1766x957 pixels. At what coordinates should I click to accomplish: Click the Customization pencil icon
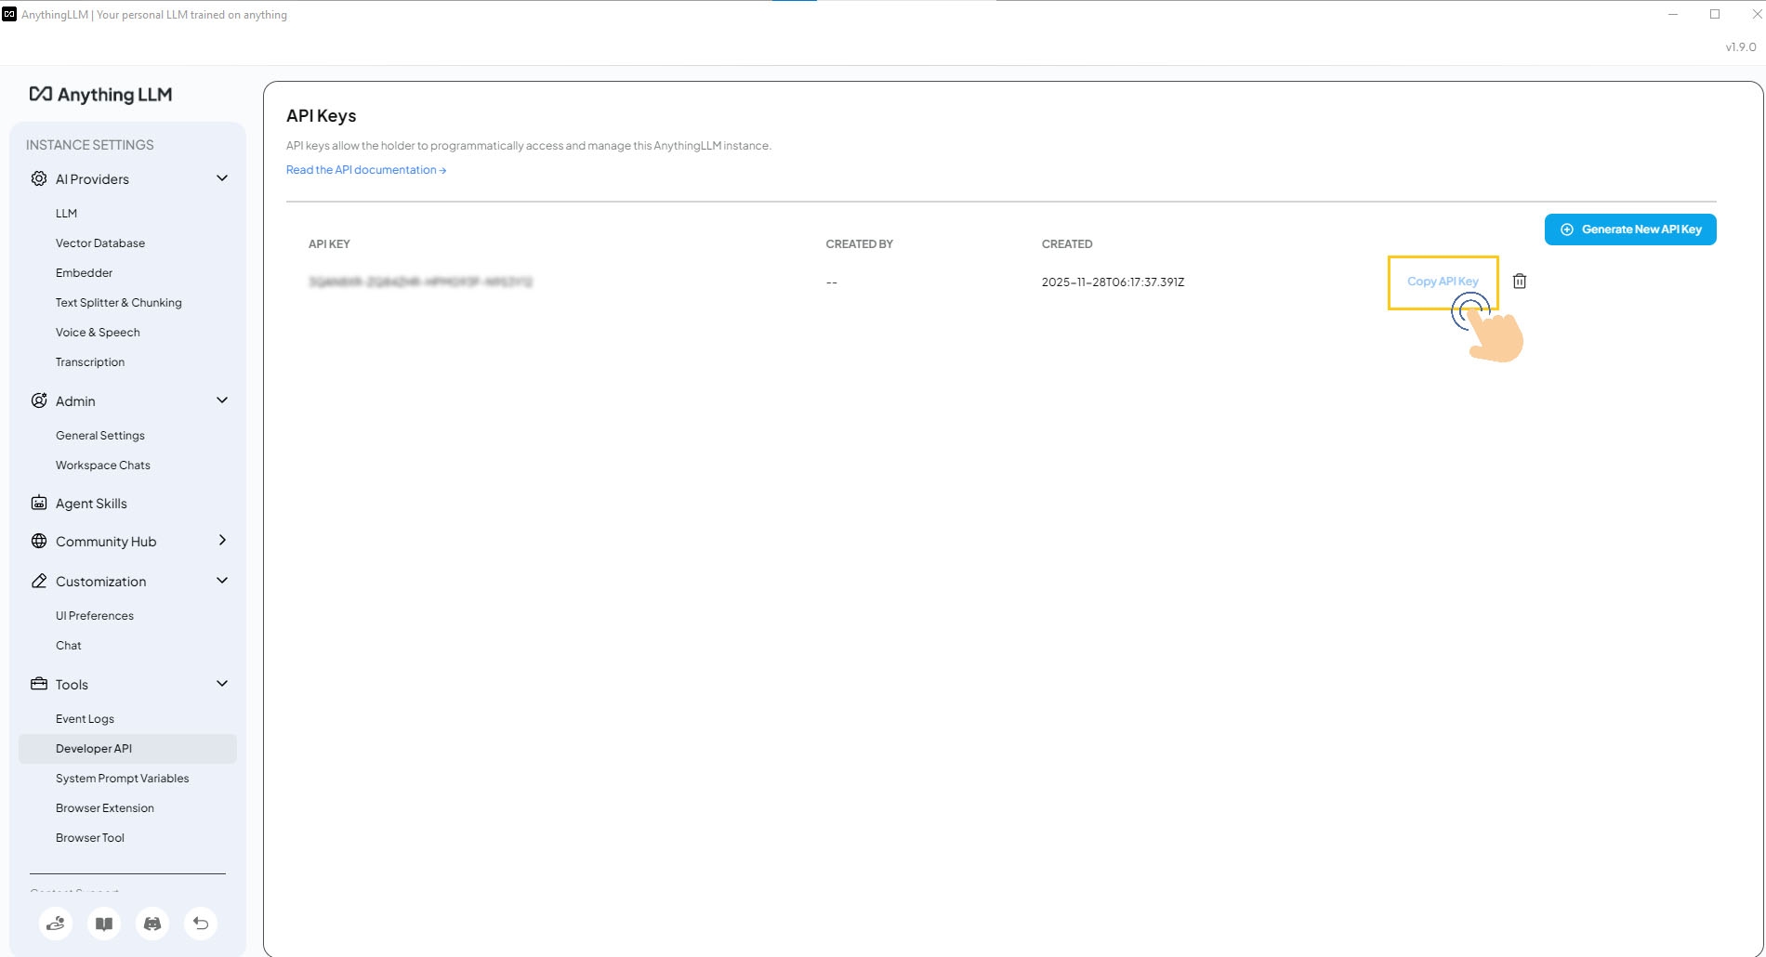pyautogui.click(x=38, y=580)
